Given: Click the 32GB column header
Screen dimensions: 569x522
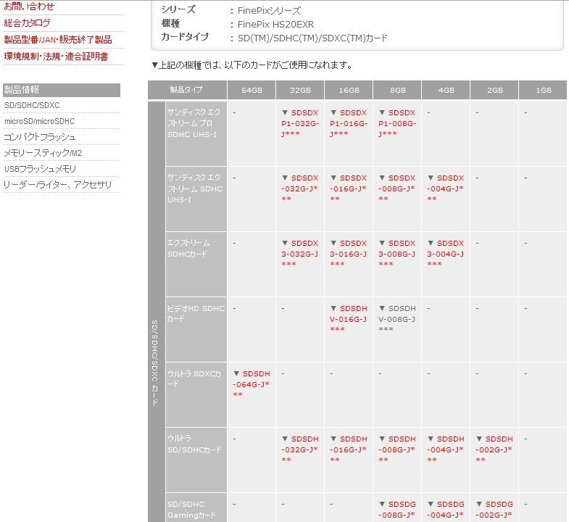Looking at the screenshot, I should 300,90.
